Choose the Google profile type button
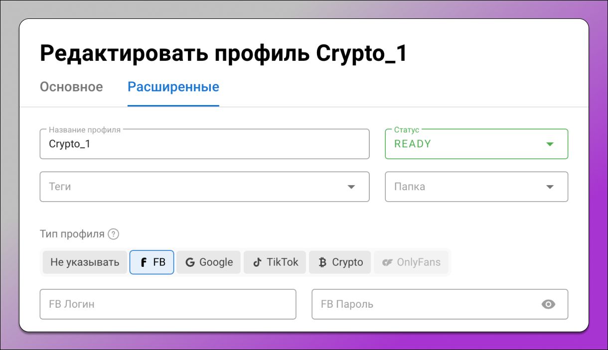 tap(208, 262)
